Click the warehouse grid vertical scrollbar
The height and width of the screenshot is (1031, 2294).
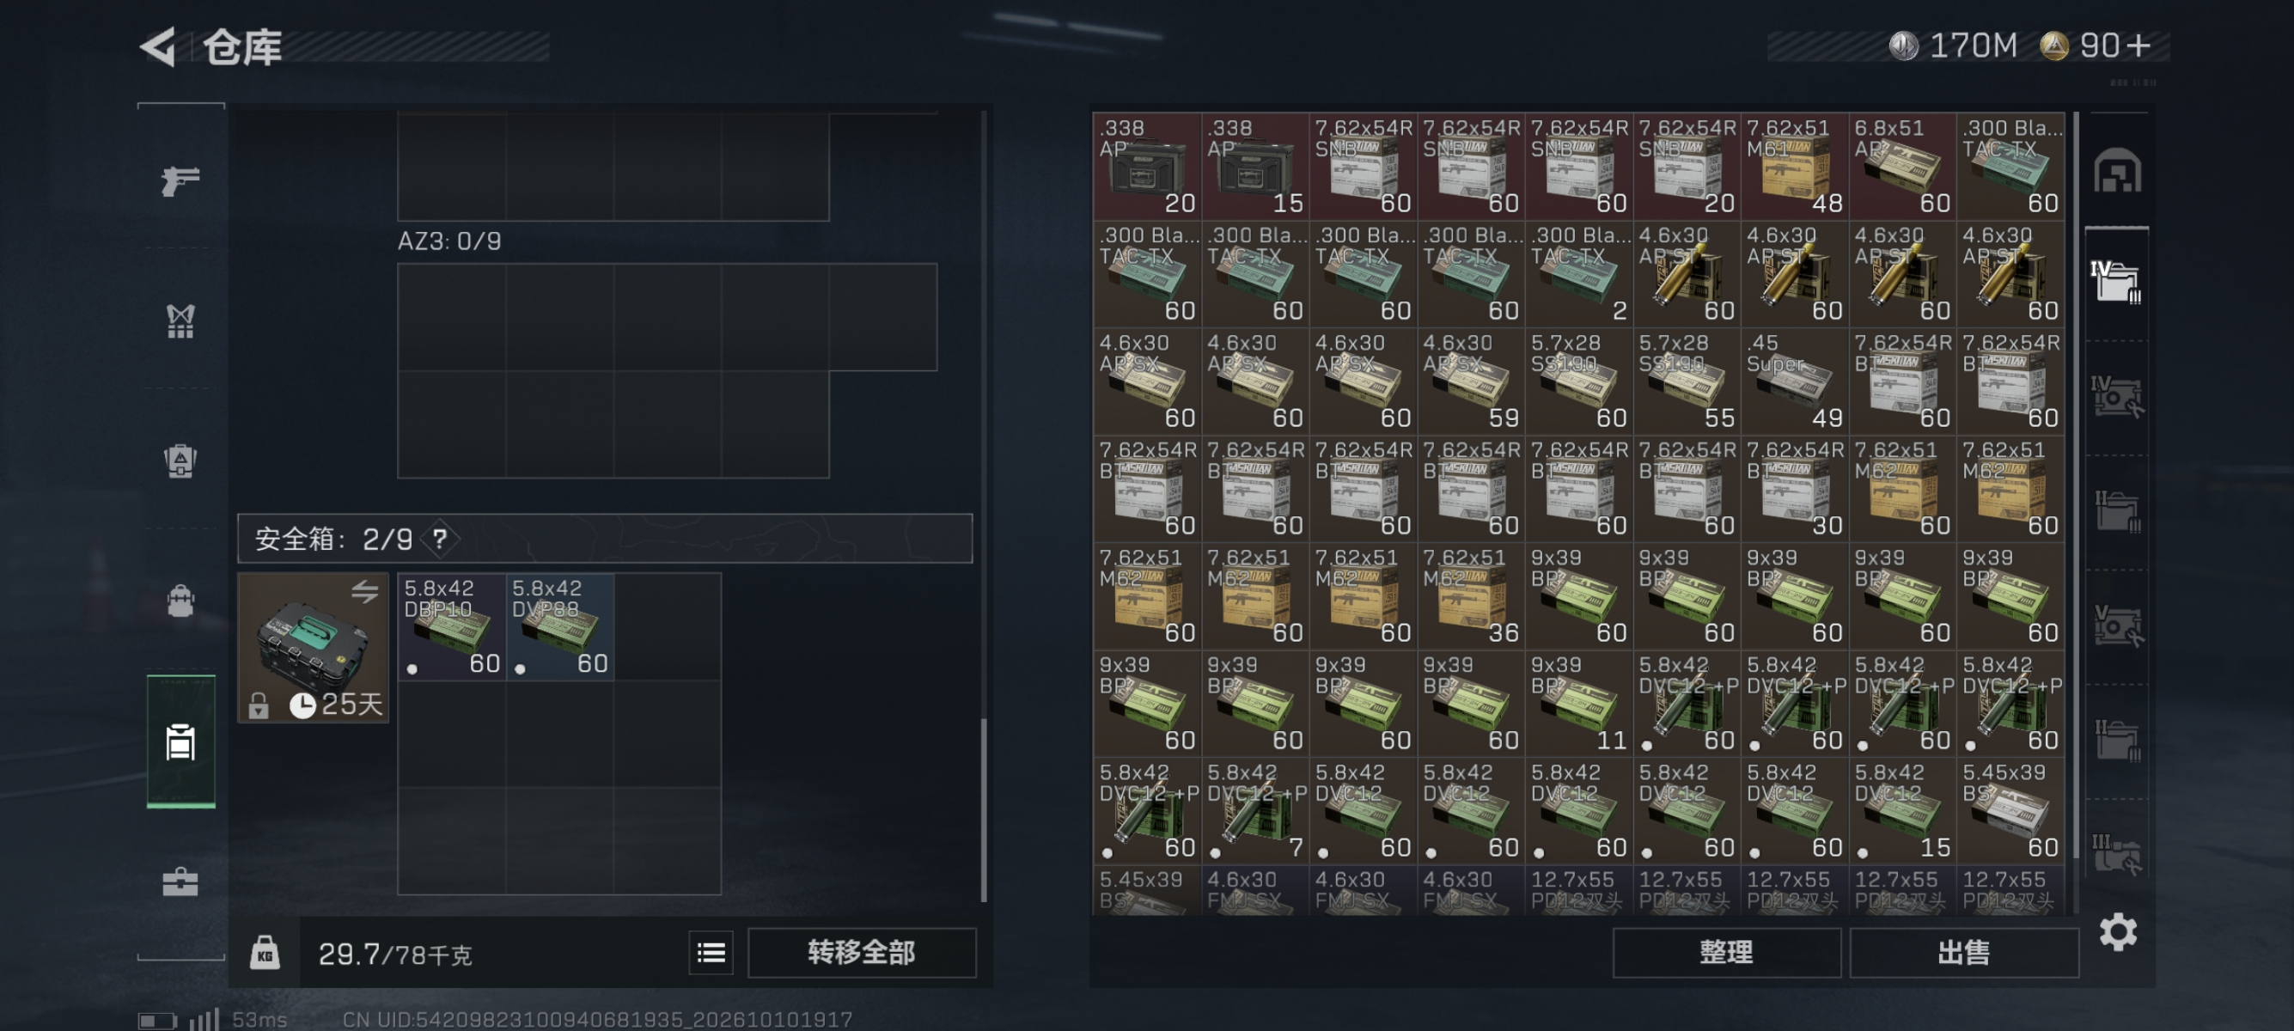click(2076, 485)
